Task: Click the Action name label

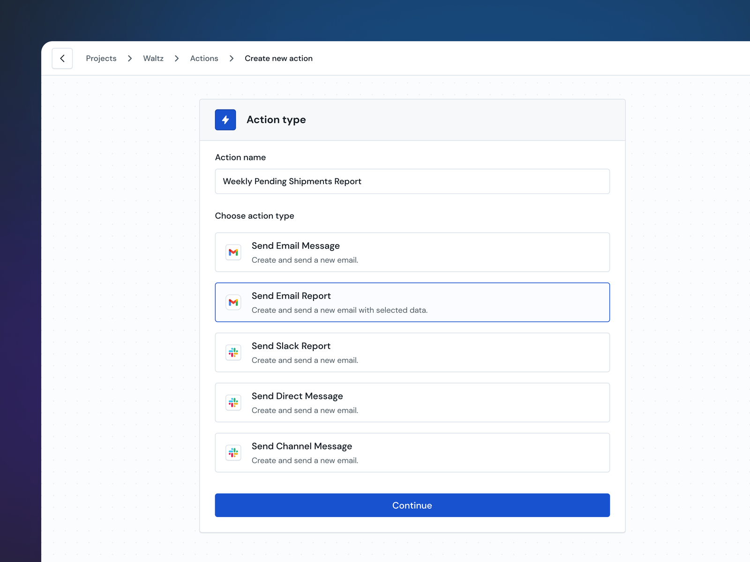Action: coord(240,157)
